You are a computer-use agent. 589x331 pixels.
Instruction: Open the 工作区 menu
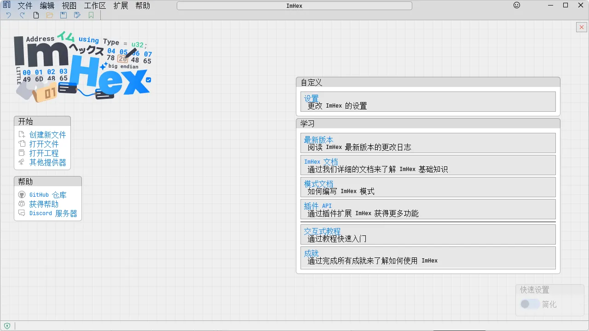[x=95, y=6]
